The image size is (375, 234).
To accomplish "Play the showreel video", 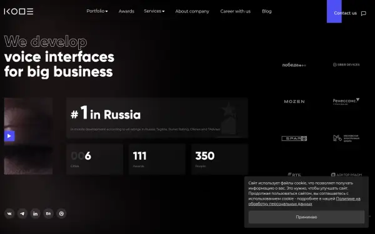I will coord(9,136).
